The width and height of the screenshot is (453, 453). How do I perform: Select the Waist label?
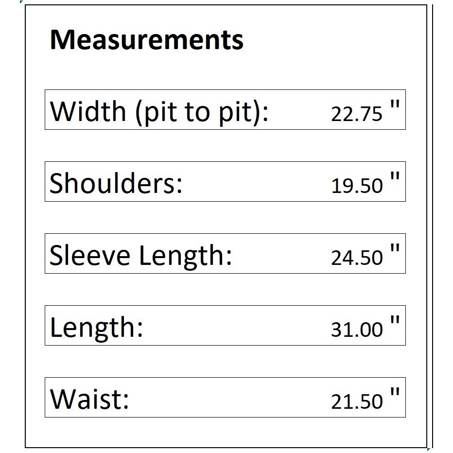(89, 399)
